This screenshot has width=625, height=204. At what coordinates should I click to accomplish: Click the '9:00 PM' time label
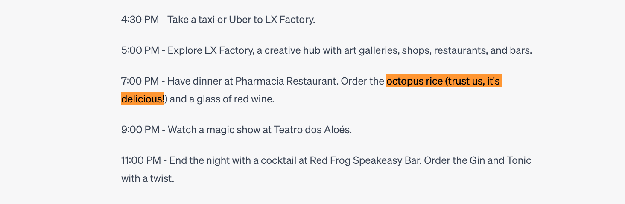(x=140, y=130)
